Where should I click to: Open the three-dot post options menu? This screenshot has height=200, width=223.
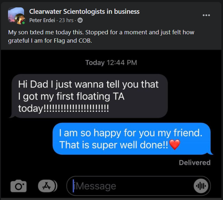pos(206,15)
